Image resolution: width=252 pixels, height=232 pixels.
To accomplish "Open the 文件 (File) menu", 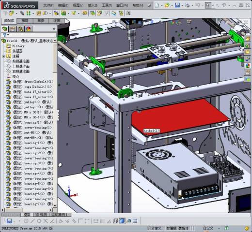I will click(48, 5).
